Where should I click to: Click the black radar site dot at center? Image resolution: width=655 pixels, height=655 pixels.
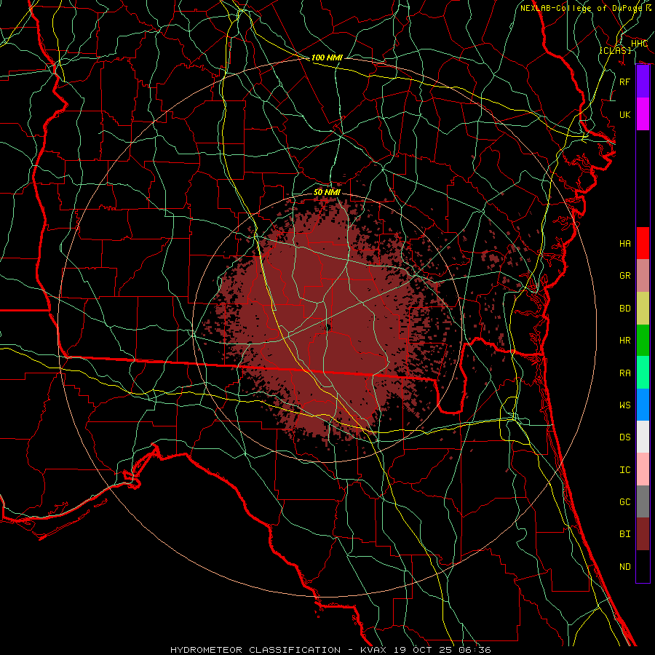[x=328, y=328]
